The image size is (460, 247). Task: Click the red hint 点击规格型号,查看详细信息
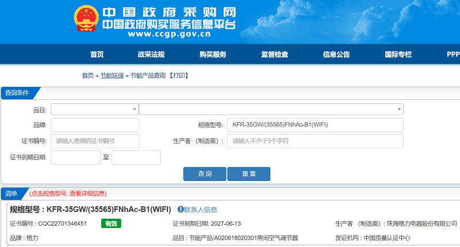click(x=68, y=194)
